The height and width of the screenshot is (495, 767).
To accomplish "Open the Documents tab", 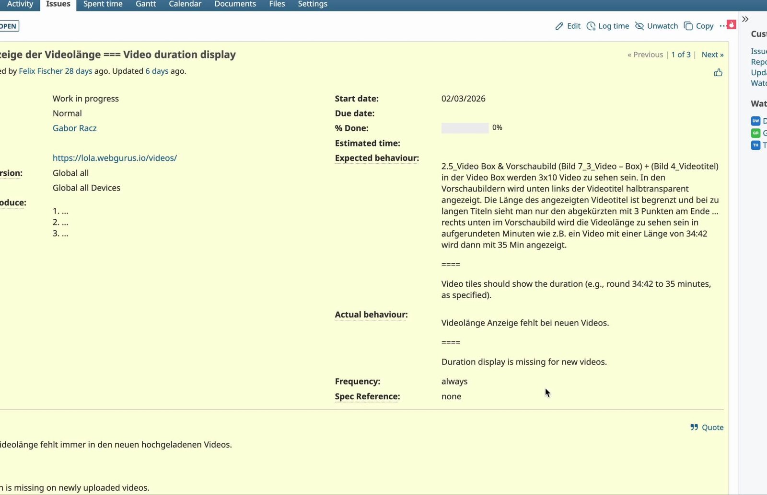I will 235,4.
